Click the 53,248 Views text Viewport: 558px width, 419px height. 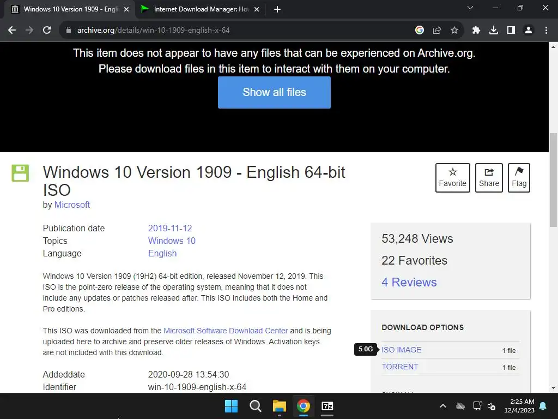pos(417,239)
